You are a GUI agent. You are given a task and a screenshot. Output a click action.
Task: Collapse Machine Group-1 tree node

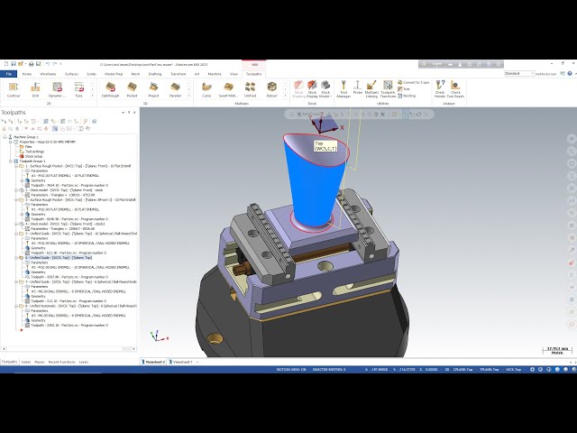point(5,137)
